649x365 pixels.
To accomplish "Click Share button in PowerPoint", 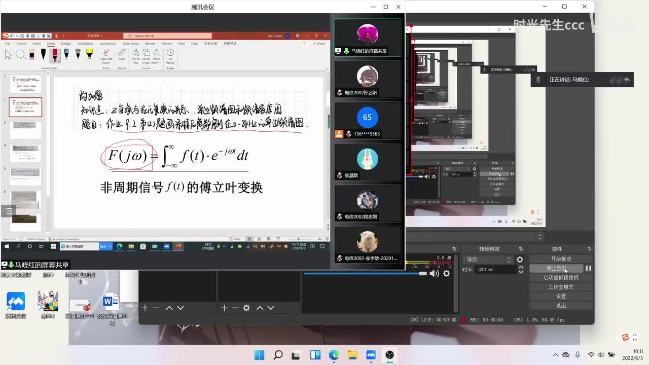I will [319, 44].
